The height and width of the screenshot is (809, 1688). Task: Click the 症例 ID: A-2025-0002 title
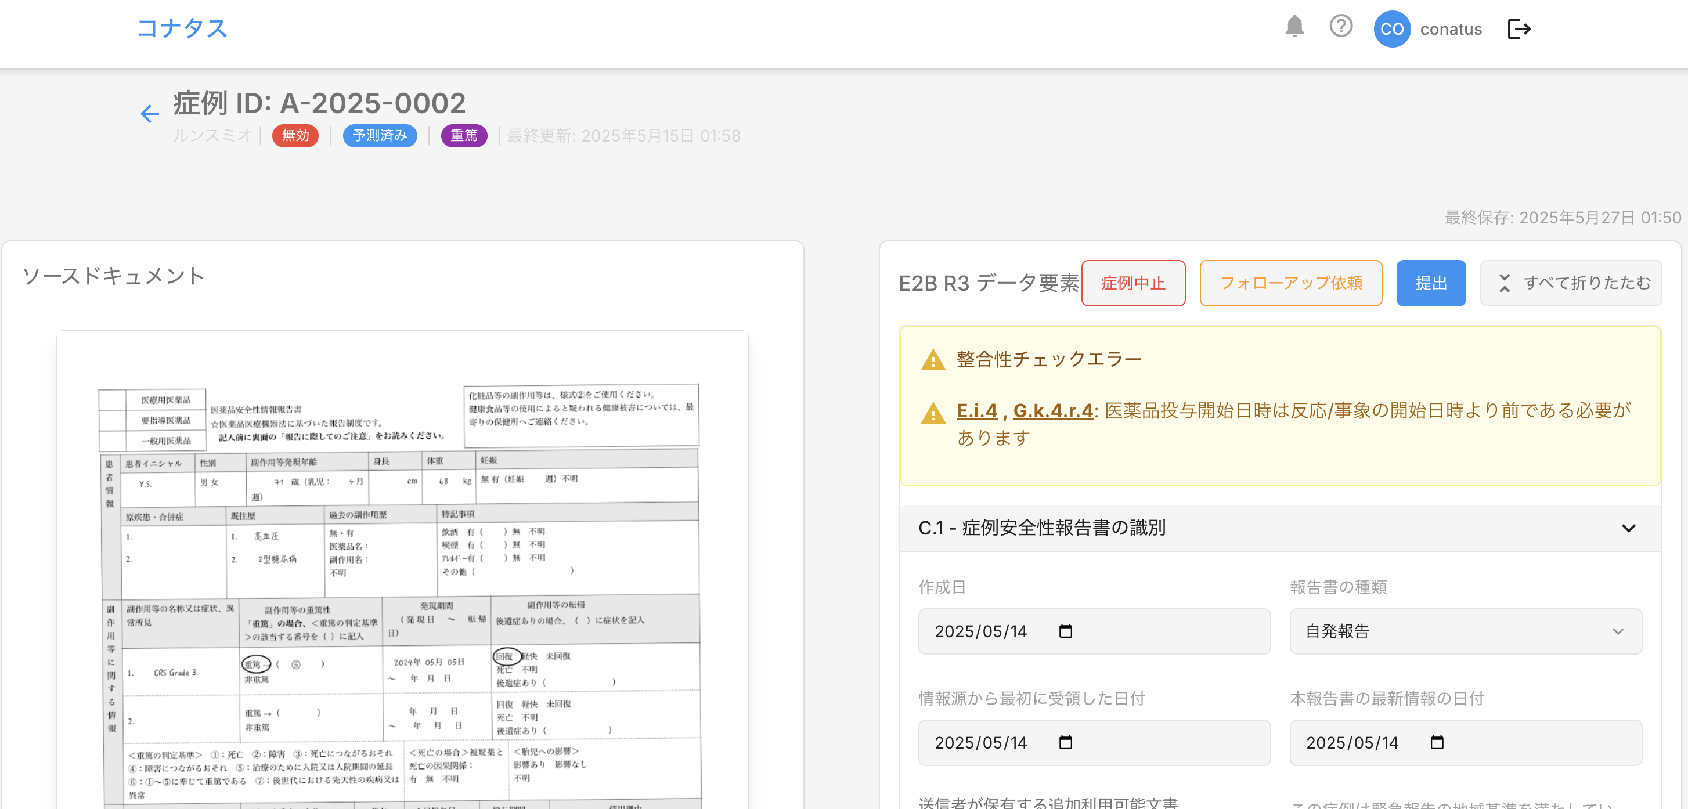(x=319, y=103)
